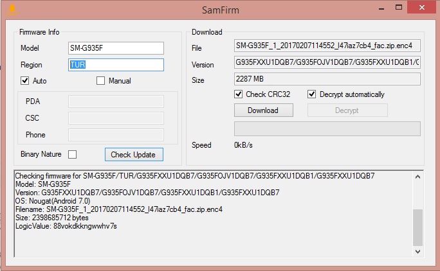Click the 'LogicValue: 88vokdkkngwwhv7s' log line
The height and width of the screenshot is (271, 440).
click(x=66, y=226)
